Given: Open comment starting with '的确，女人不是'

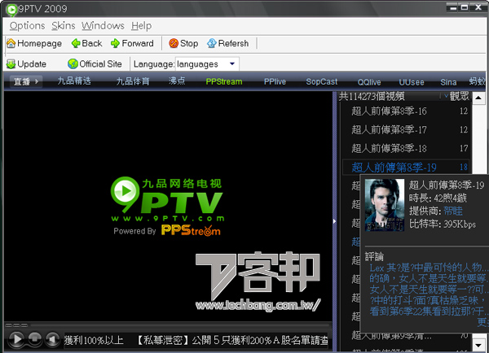Looking at the screenshot, I should 429,278.
